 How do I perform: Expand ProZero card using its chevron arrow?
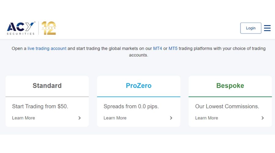[x=171, y=118]
